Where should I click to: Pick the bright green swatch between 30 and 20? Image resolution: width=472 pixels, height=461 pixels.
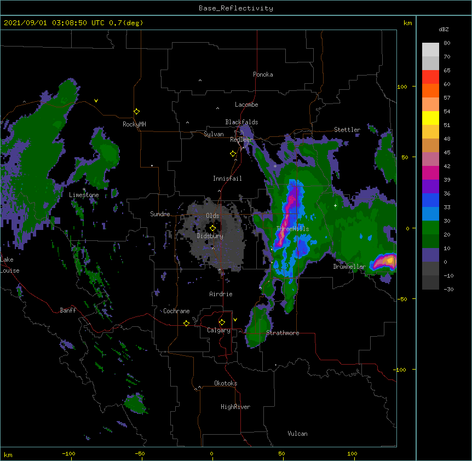pos(430,228)
